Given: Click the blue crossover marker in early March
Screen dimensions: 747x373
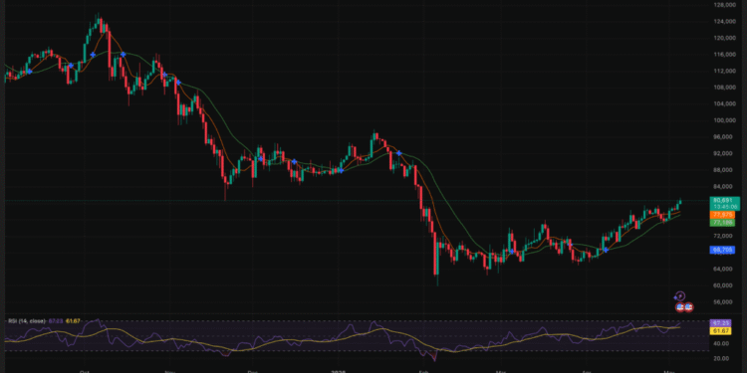Looking at the screenshot, I should [512, 252].
